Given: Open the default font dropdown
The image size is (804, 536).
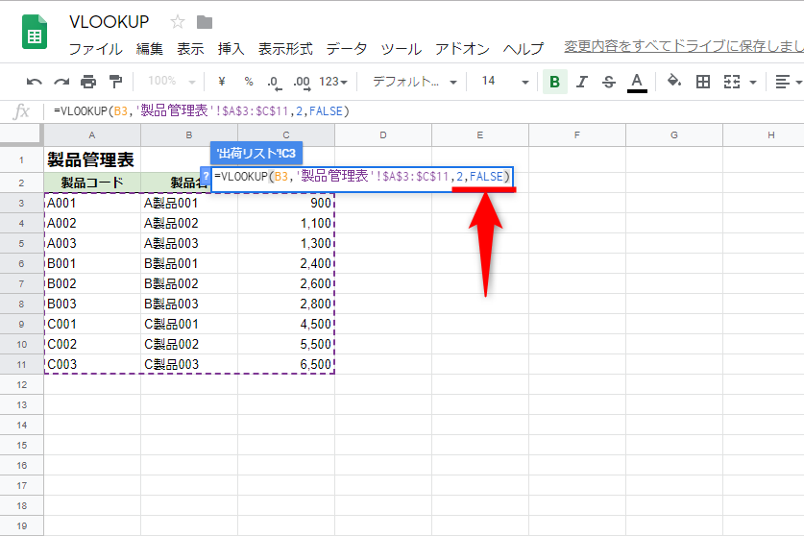Looking at the screenshot, I should click(x=414, y=82).
